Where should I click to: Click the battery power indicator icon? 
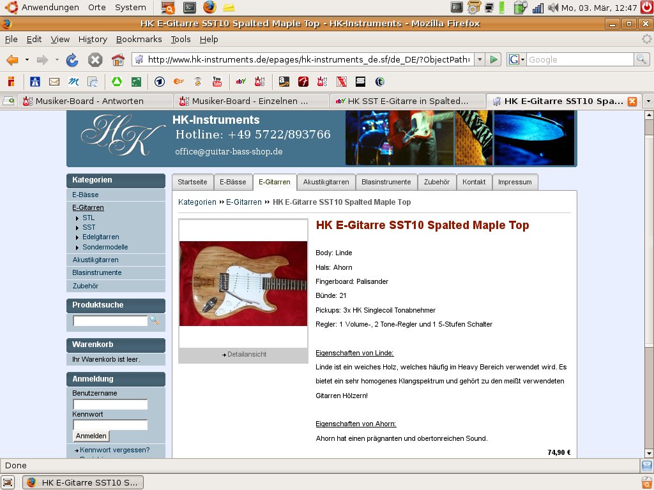(x=520, y=7)
